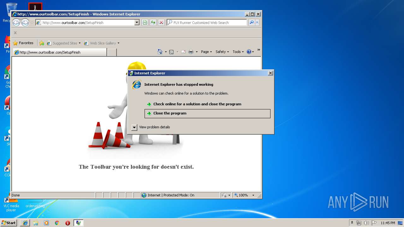Open the Suggested Sites dropdown

[64, 43]
